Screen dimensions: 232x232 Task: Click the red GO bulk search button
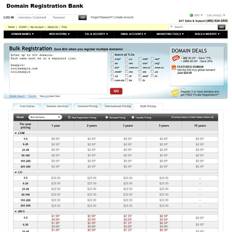pos(116,91)
